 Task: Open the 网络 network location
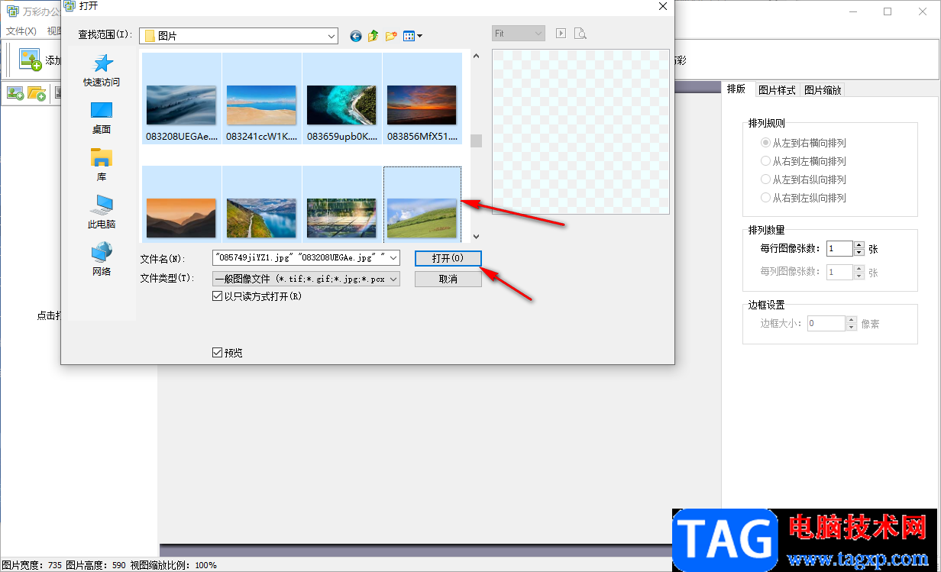click(102, 260)
